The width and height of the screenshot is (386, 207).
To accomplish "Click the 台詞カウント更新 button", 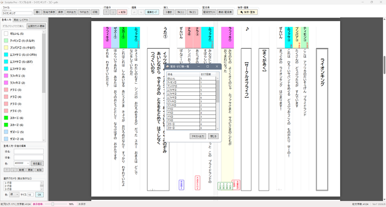I will point(36,26).
